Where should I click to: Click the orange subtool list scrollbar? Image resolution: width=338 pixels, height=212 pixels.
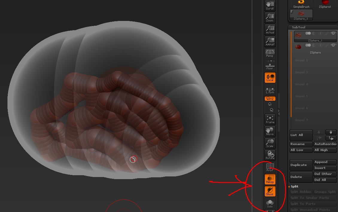pyautogui.click(x=291, y=74)
